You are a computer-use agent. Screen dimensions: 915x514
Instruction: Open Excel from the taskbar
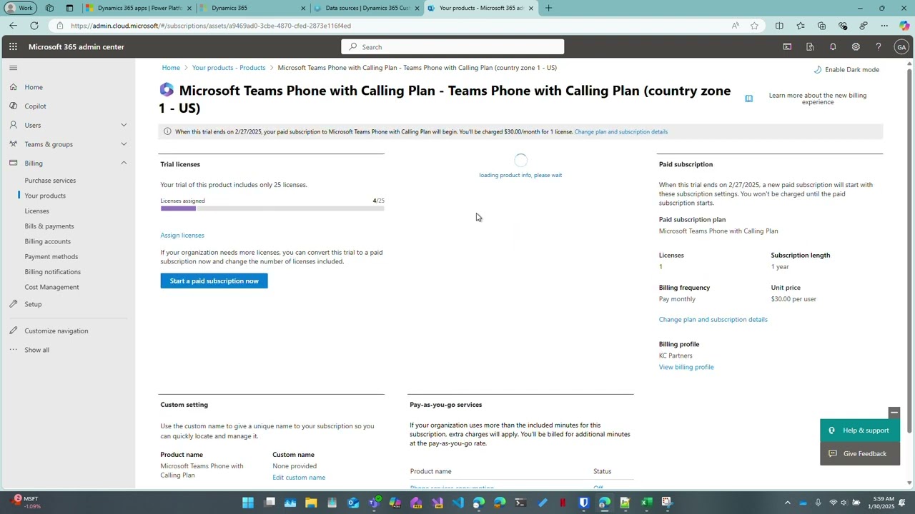pos(646,503)
